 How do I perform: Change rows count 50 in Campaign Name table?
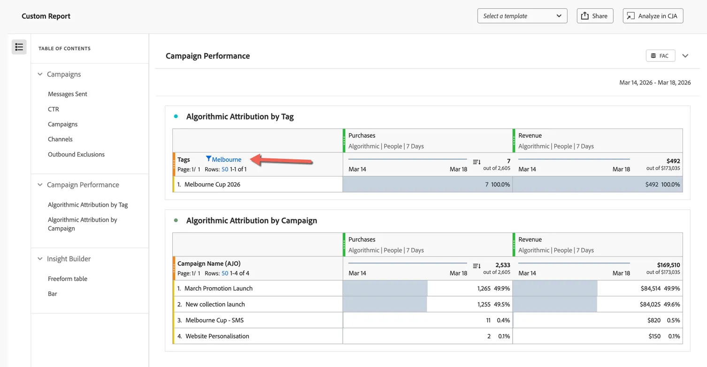225,273
